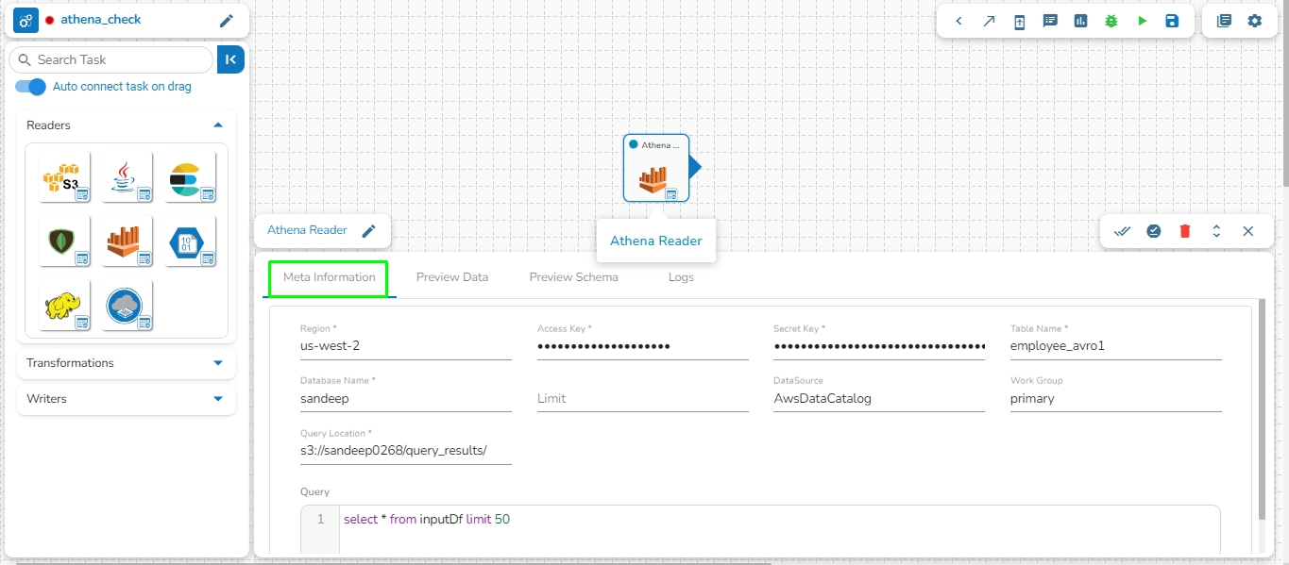1289x565 pixels.
Task: Add the Java JDBC reader task
Action: click(127, 176)
